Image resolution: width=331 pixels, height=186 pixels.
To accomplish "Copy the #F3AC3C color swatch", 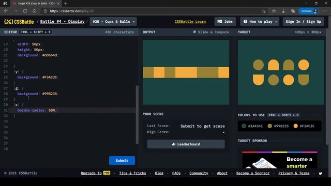I will 304,126.
